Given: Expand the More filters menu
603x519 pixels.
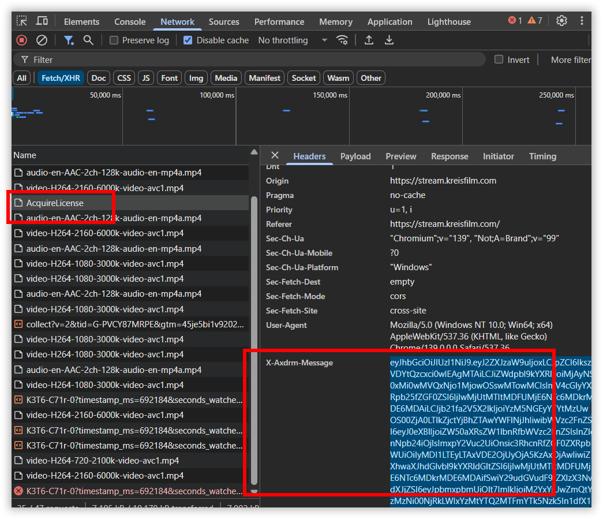Looking at the screenshot, I should [570, 59].
